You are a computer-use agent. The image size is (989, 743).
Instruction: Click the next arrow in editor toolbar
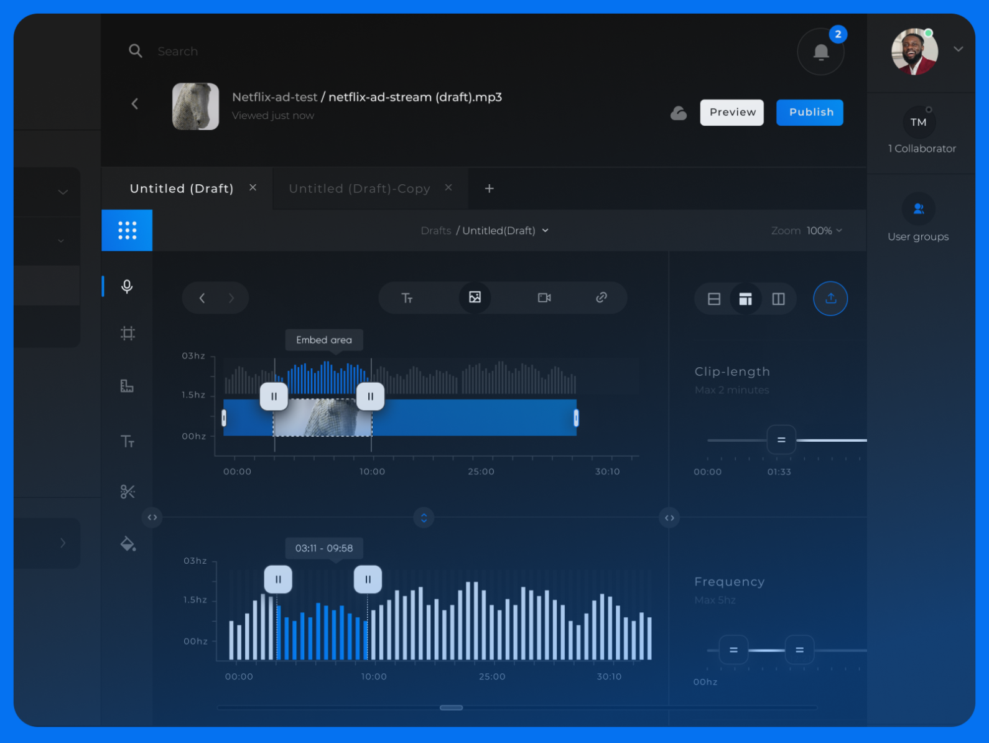pos(231,298)
